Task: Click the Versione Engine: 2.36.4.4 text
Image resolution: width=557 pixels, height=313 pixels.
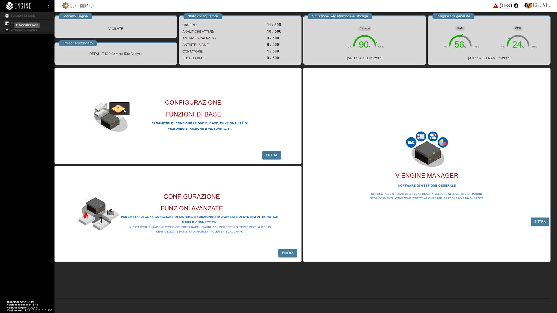Action: pos(22,308)
